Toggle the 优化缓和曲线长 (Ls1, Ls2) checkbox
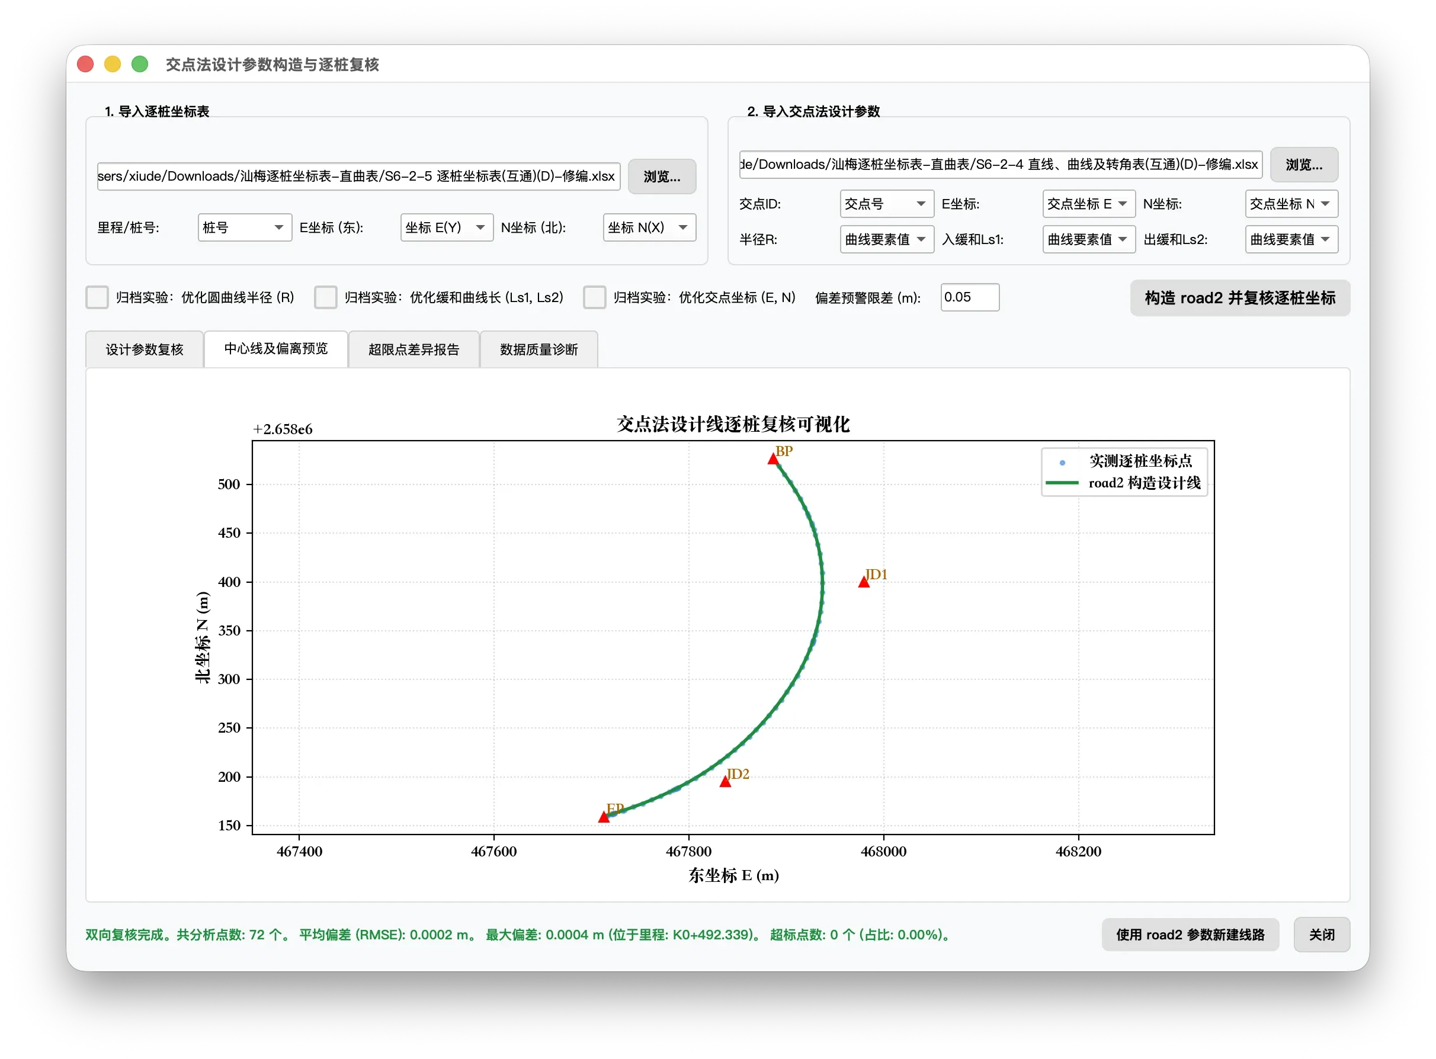The height and width of the screenshot is (1059, 1436). (x=326, y=297)
